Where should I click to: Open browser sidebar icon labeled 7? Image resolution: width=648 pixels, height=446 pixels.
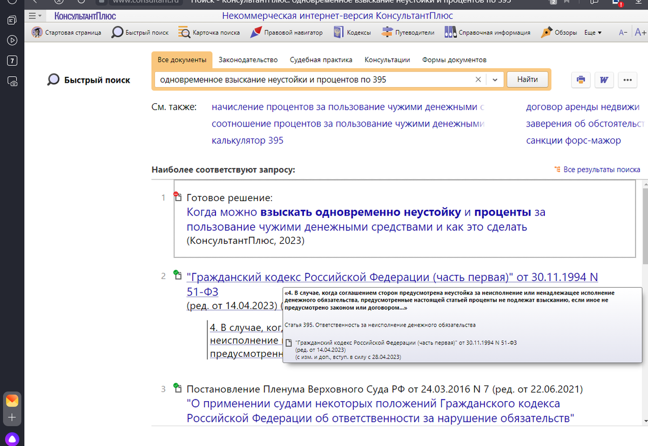pos(12,61)
